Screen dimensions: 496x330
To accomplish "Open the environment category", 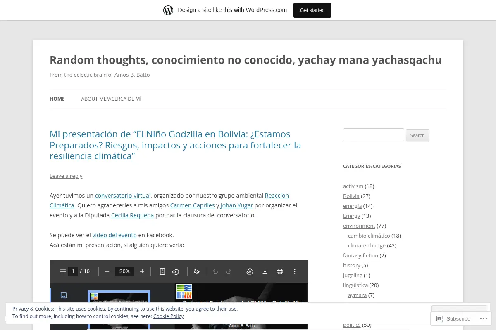I will [x=359, y=226].
